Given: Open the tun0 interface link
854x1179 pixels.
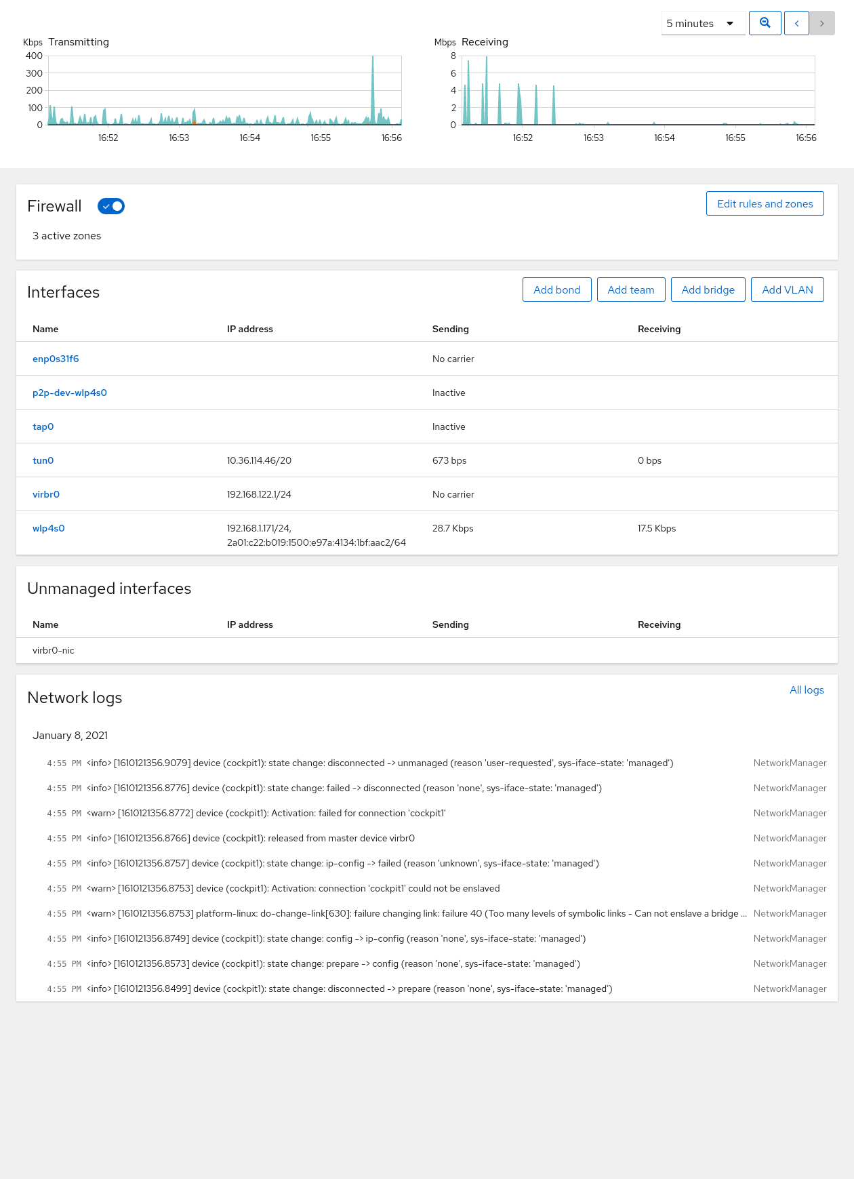Looking at the screenshot, I should click(43, 460).
